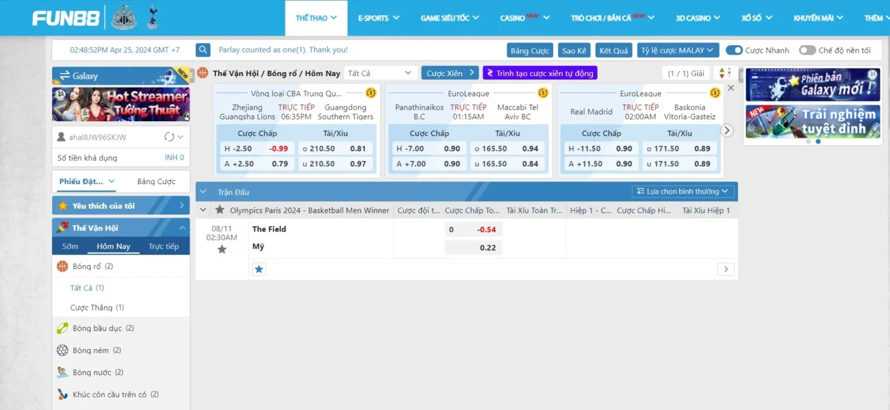Switch to the Bảng Cược sidebar tab

[156, 182]
